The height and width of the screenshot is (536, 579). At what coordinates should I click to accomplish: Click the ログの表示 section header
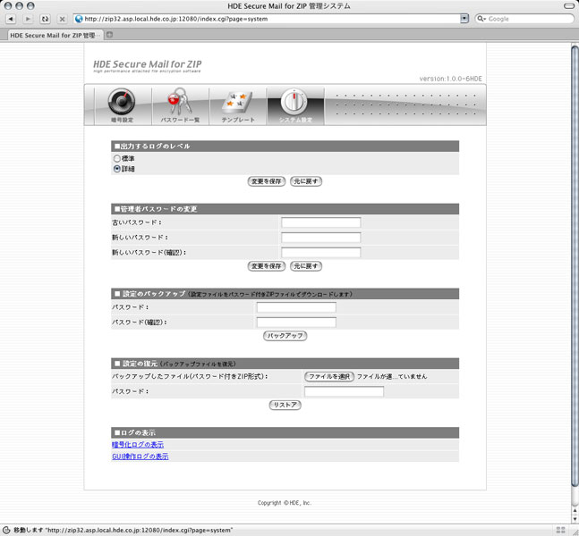click(285, 432)
